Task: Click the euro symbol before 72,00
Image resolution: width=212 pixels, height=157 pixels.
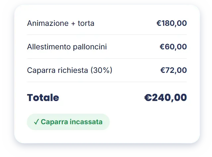Action: click(163, 70)
